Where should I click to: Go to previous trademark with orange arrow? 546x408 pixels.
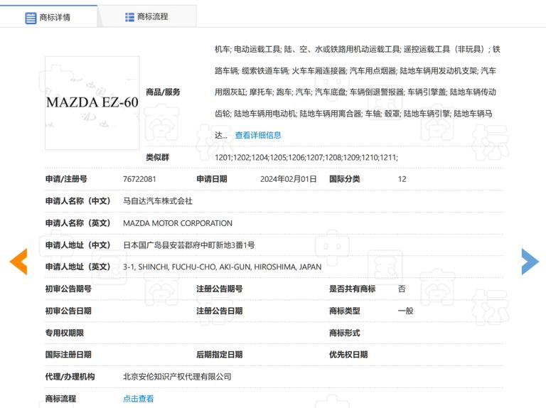click(18, 262)
